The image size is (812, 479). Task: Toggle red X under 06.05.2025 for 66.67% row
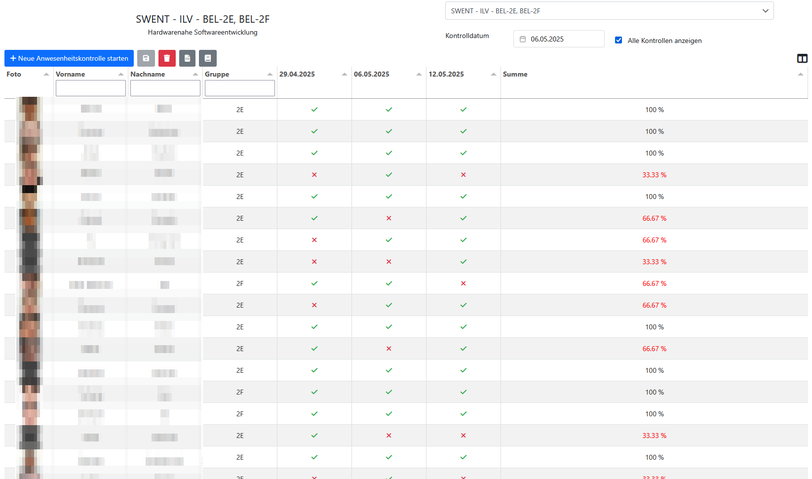coord(389,218)
